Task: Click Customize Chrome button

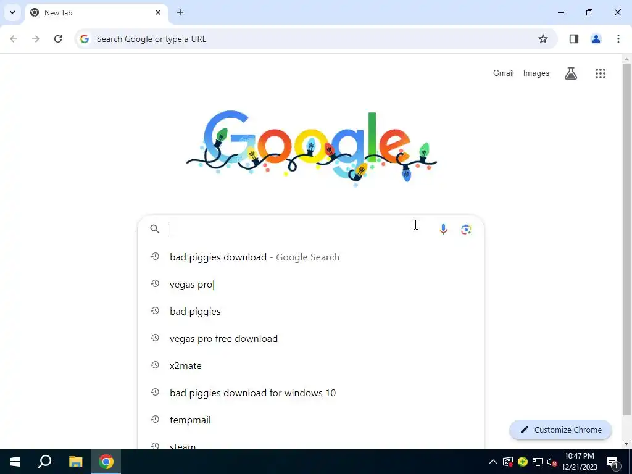Action: click(x=560, y=430)
